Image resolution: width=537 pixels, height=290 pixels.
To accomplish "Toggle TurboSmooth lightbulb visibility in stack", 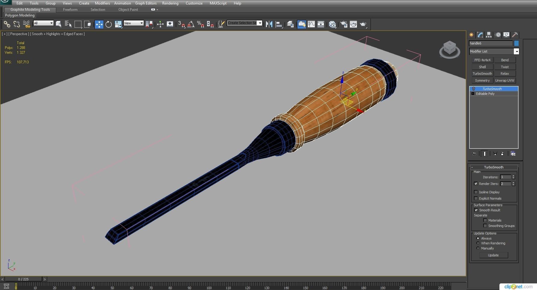I will click(474, 89).
